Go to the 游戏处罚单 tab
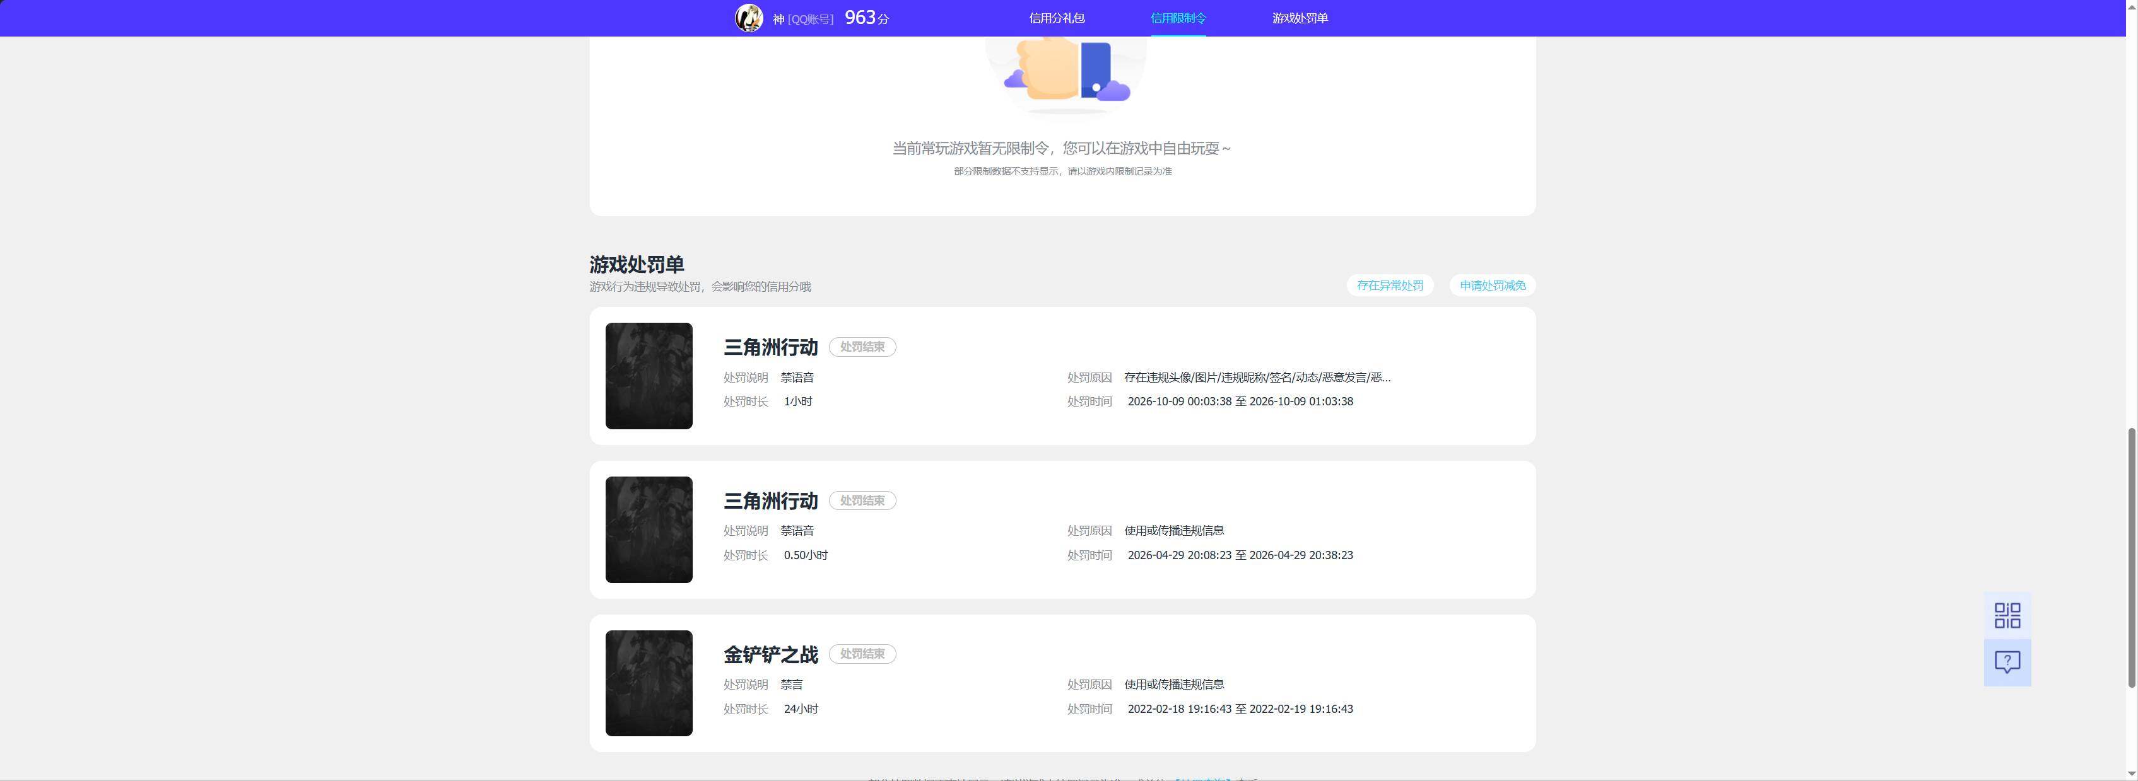This screenshot has height=781, width=2138. [x=1300, y=18]
